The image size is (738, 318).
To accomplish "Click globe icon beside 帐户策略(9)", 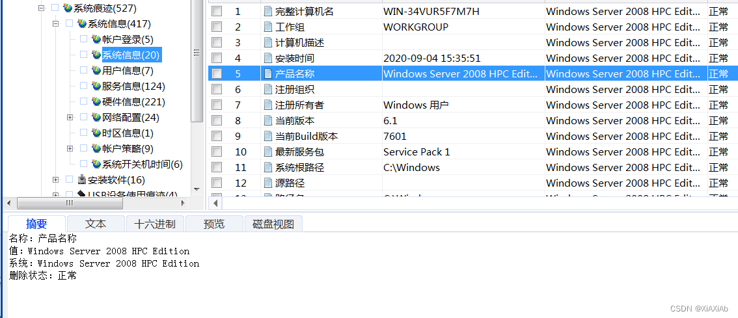I will (x=96, y=149).
